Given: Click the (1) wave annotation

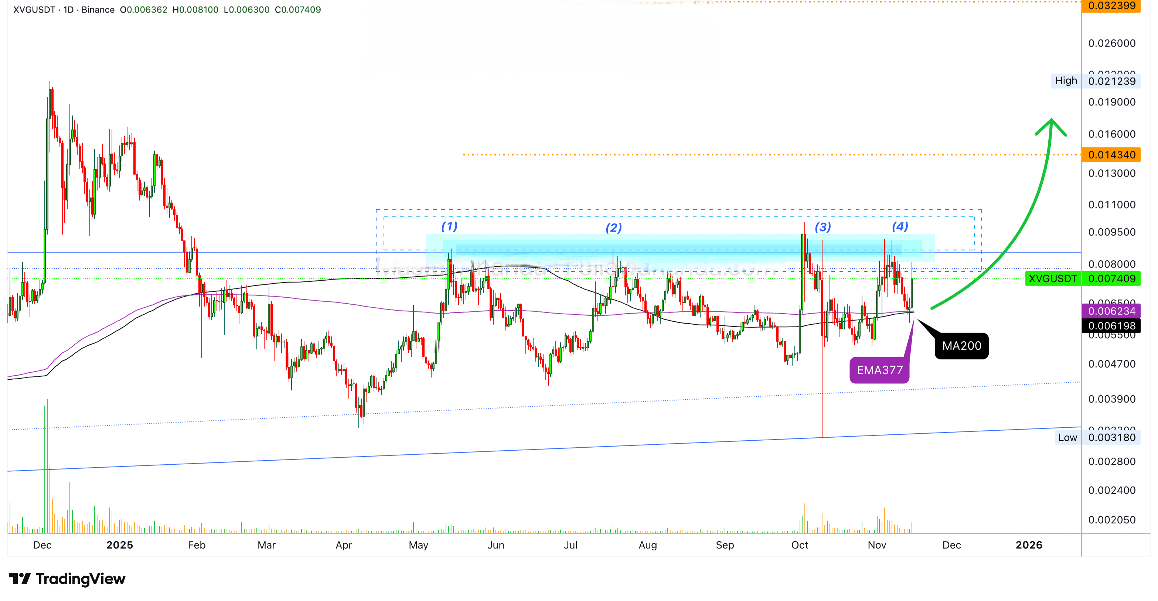Looking at the screenshot, I should pyautogui.click(x=449, y=226).
